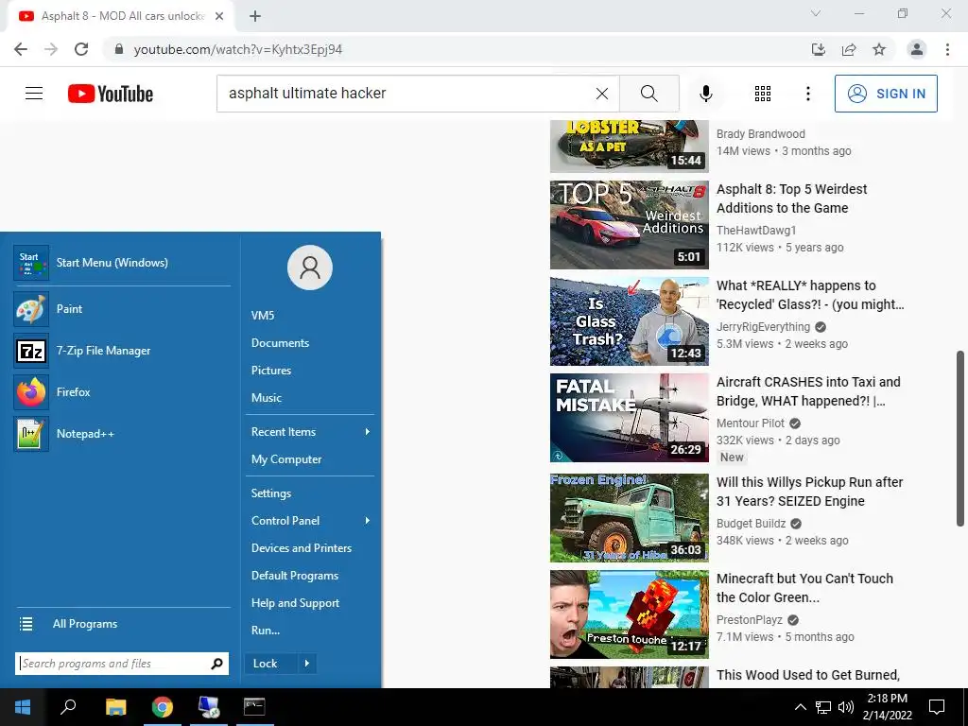Open the Brady Brandwood channel name

pyautogui.click(x=761, y=134)
